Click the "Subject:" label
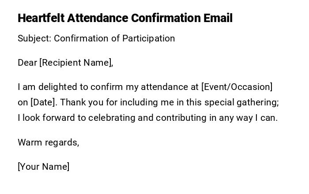 coord(34,38)
